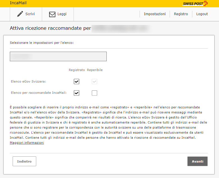Click greyed Reperibile checkbox for eGov Svizzera
Screen dimensions: 219x178
point(95,81)
